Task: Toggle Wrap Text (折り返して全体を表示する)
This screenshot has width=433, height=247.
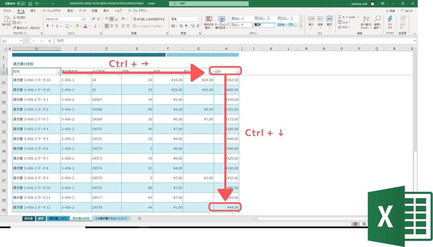Action: click(149, 19)
